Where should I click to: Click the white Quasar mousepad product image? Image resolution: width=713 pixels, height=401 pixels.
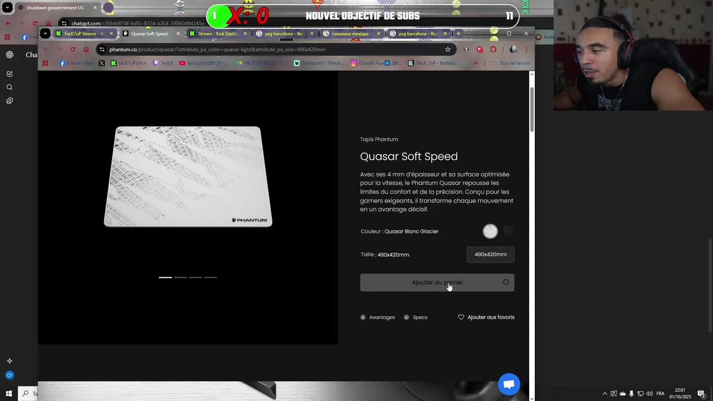(x=188, y=177)
